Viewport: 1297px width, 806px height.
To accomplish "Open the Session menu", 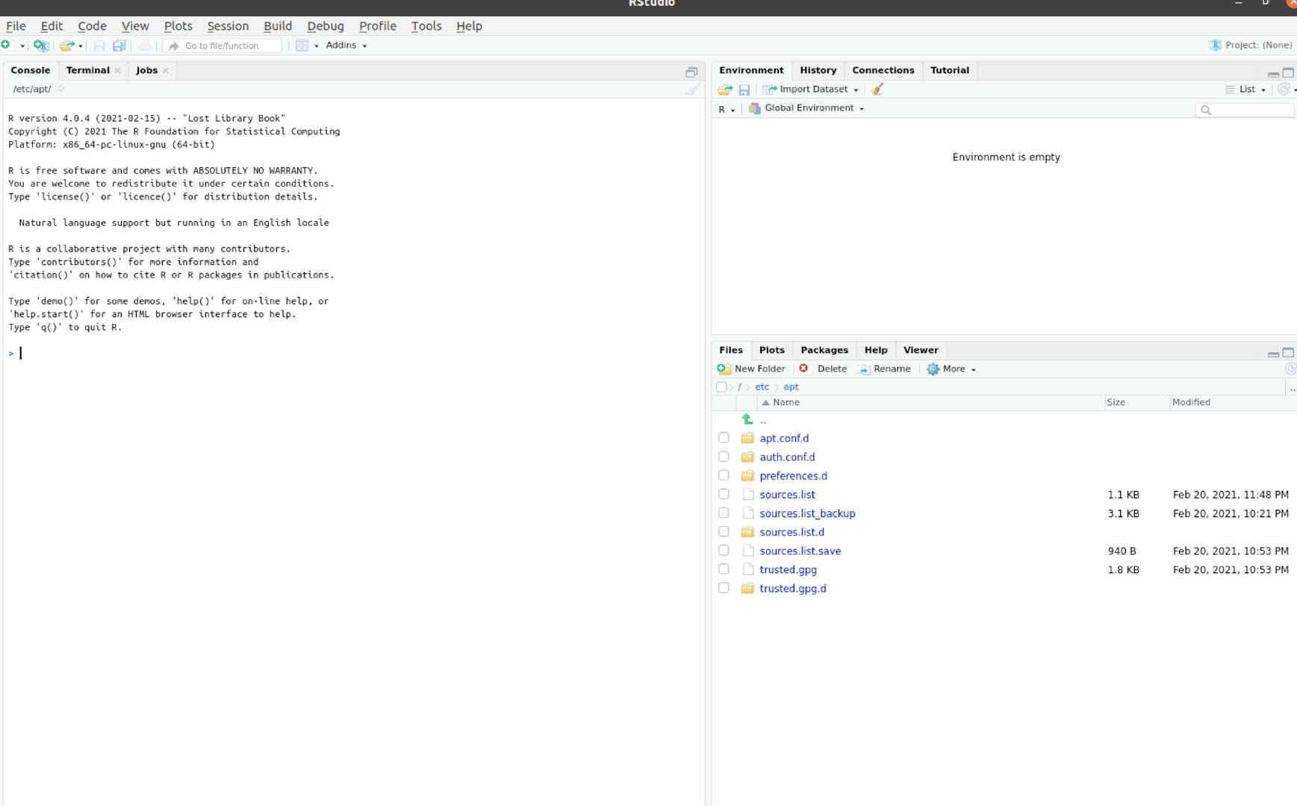I will [228, 25].
